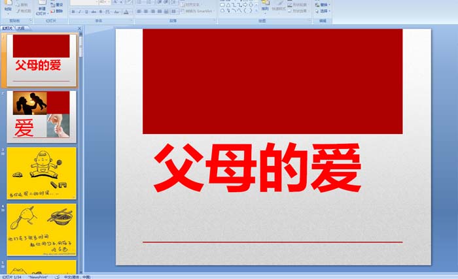Toggle strikethrough formatting
This screenshot has height=279, width=458.
point(94,12)
